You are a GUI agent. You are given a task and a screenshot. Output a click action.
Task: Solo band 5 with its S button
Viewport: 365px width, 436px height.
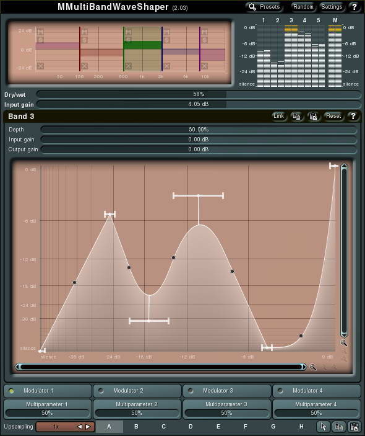click(x=204, y=40)
